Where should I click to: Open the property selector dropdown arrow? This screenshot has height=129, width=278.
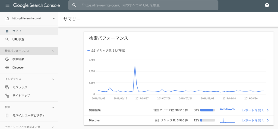(54, 18)
